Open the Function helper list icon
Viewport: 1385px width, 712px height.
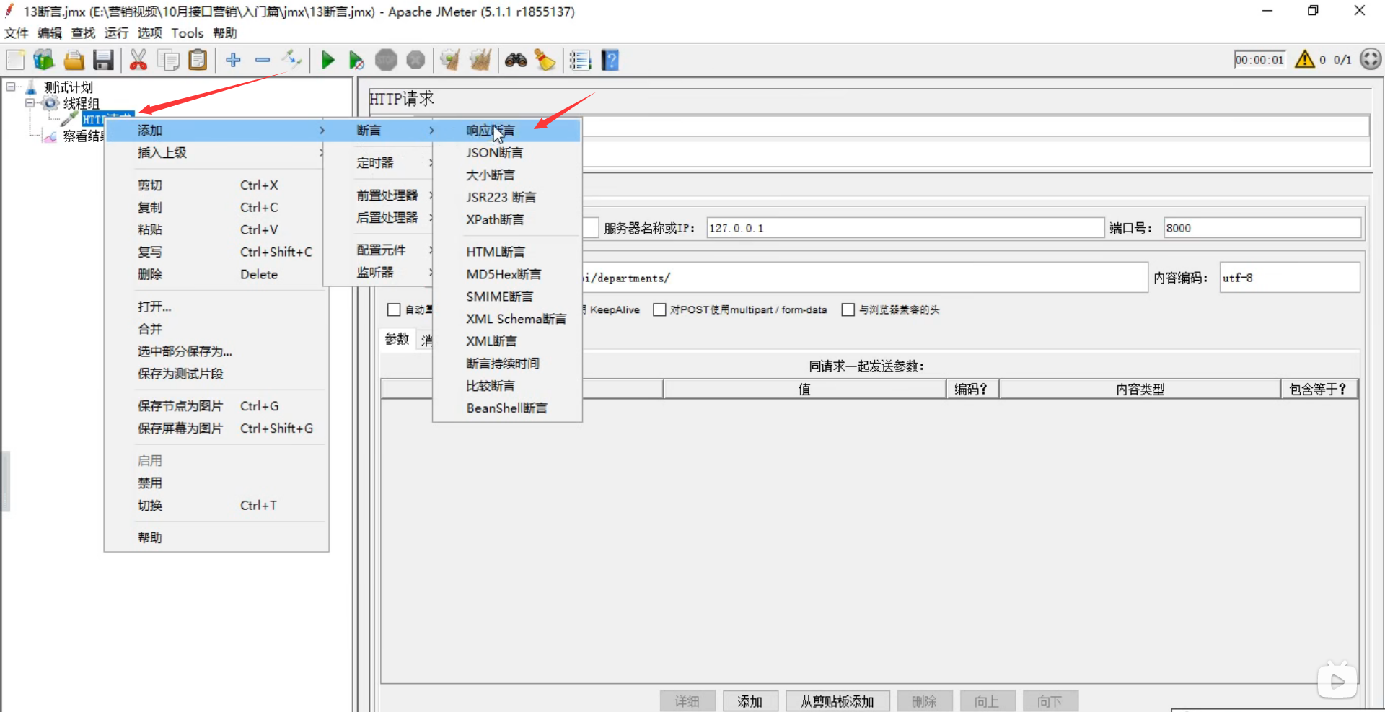tap(580, 60)
